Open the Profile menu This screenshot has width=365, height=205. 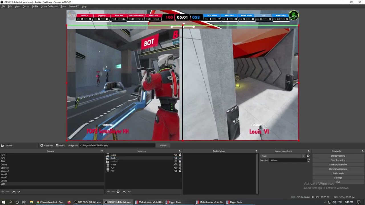[x=35, y=6]
